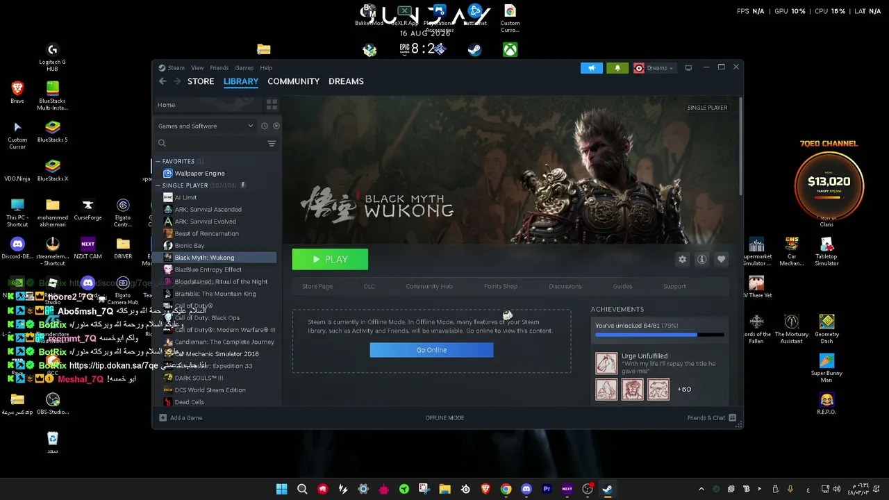Screen dimensions: 889x500
Task: Open the advanced filter options icon
Action: pos(272,144)
